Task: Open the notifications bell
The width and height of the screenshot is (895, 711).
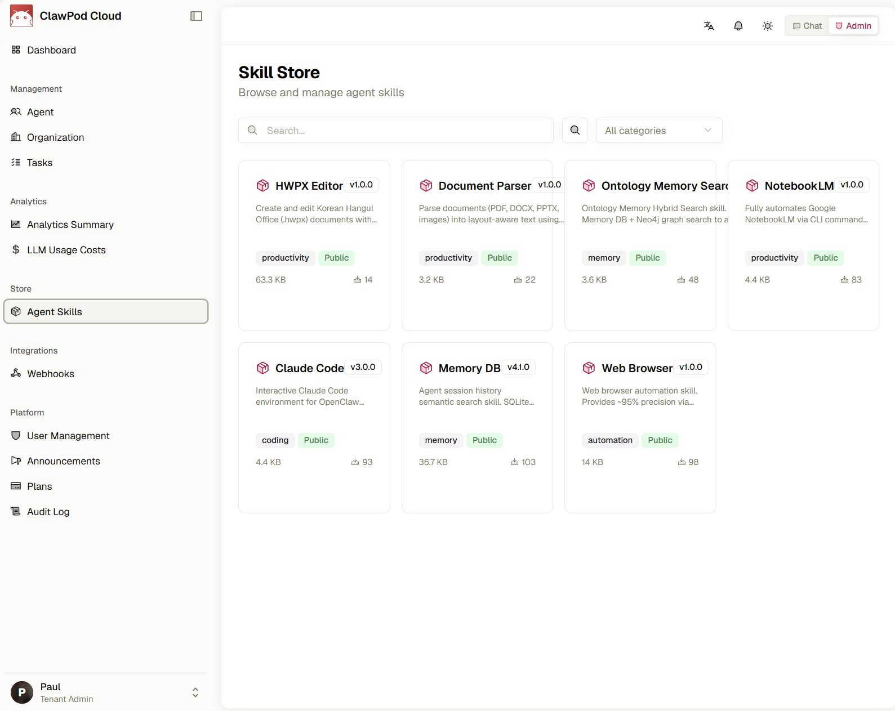Action: pos(738,26)
